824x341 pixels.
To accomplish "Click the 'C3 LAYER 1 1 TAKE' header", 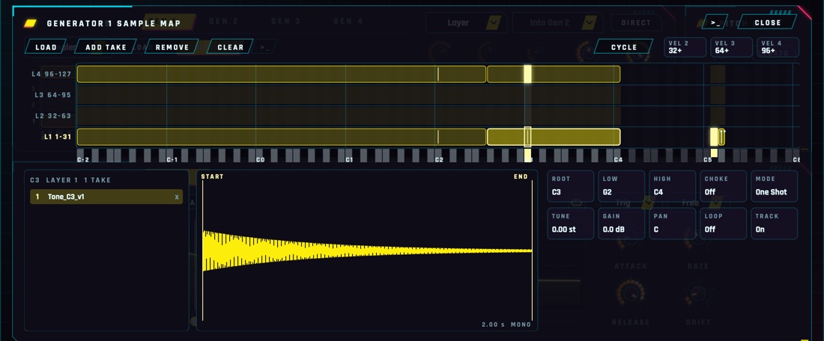I will point(70,180).
